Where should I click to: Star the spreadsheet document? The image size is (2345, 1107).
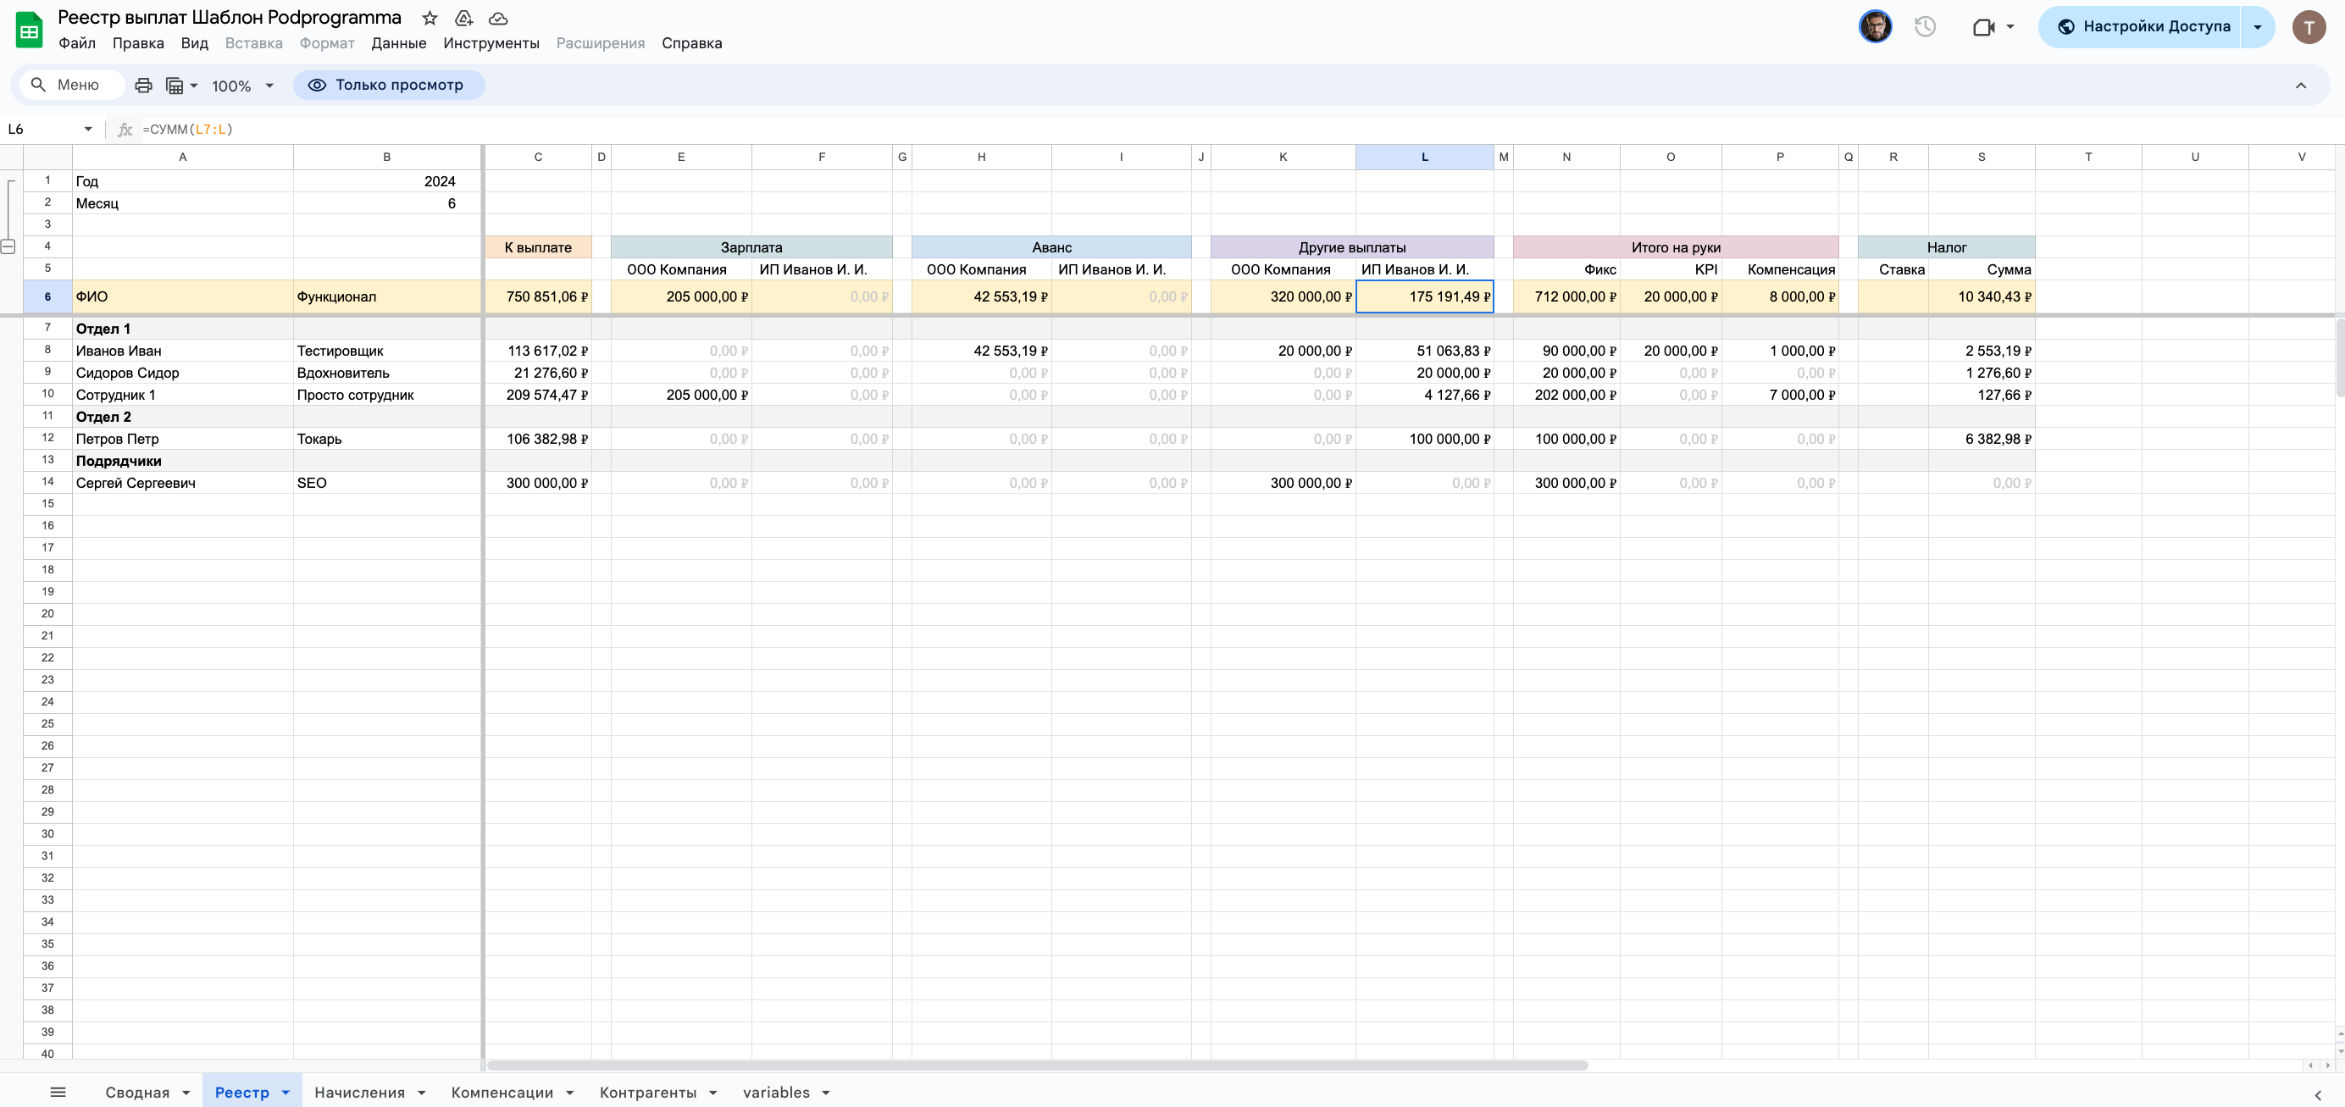coord(430,18)
